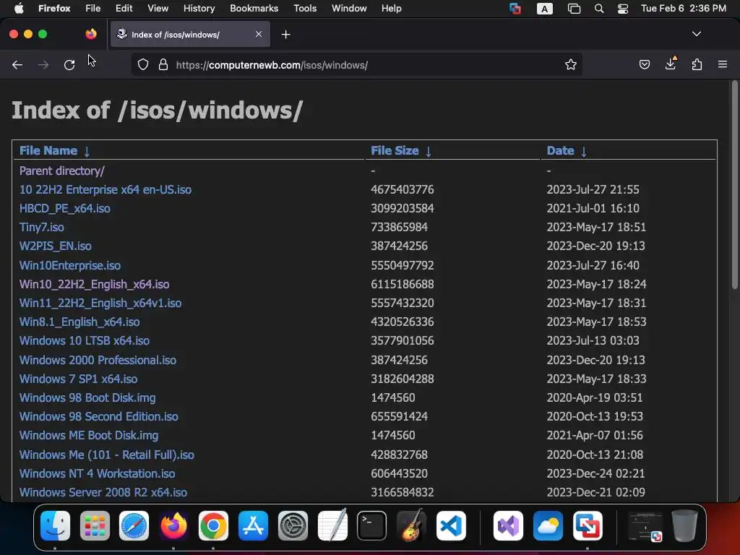Download 10 22H2 Enterprise x64 en-US.iso
The image size is (740, 555).
point(106,190)
